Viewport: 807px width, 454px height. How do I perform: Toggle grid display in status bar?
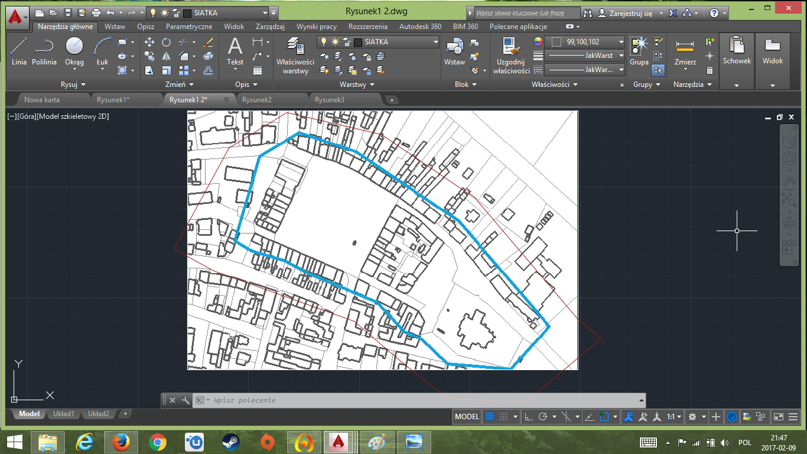click(x=490, y=417)
